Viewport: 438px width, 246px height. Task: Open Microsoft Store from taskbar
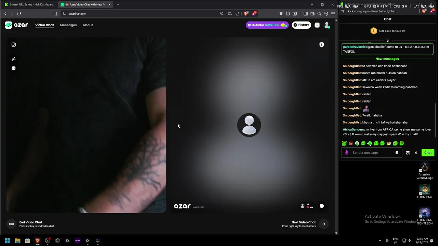click(x=27, y=241)
